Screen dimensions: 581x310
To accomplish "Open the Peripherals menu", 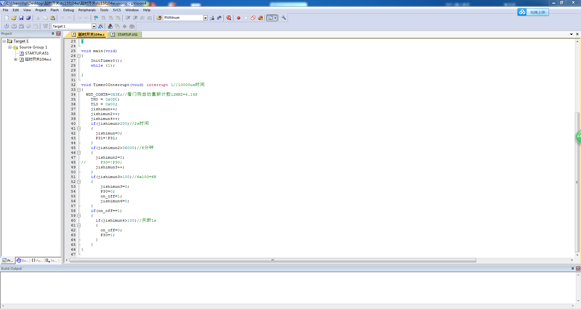I will (87, 10).
